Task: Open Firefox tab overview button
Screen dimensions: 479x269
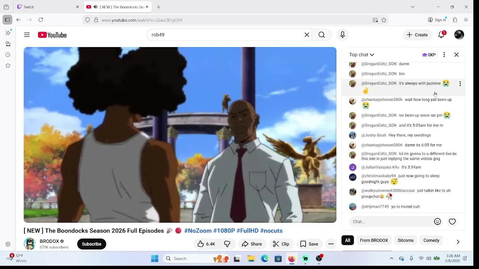Action: coord(6,7)
